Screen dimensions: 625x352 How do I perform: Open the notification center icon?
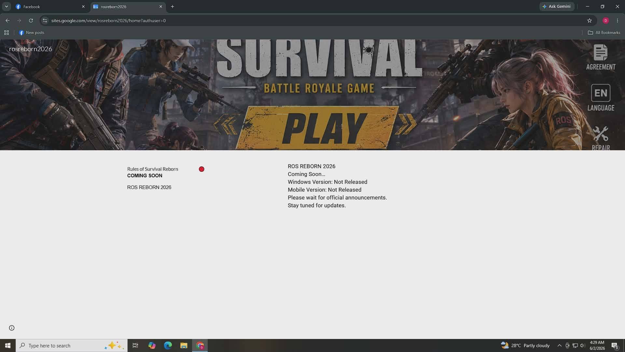pos(615,345)
